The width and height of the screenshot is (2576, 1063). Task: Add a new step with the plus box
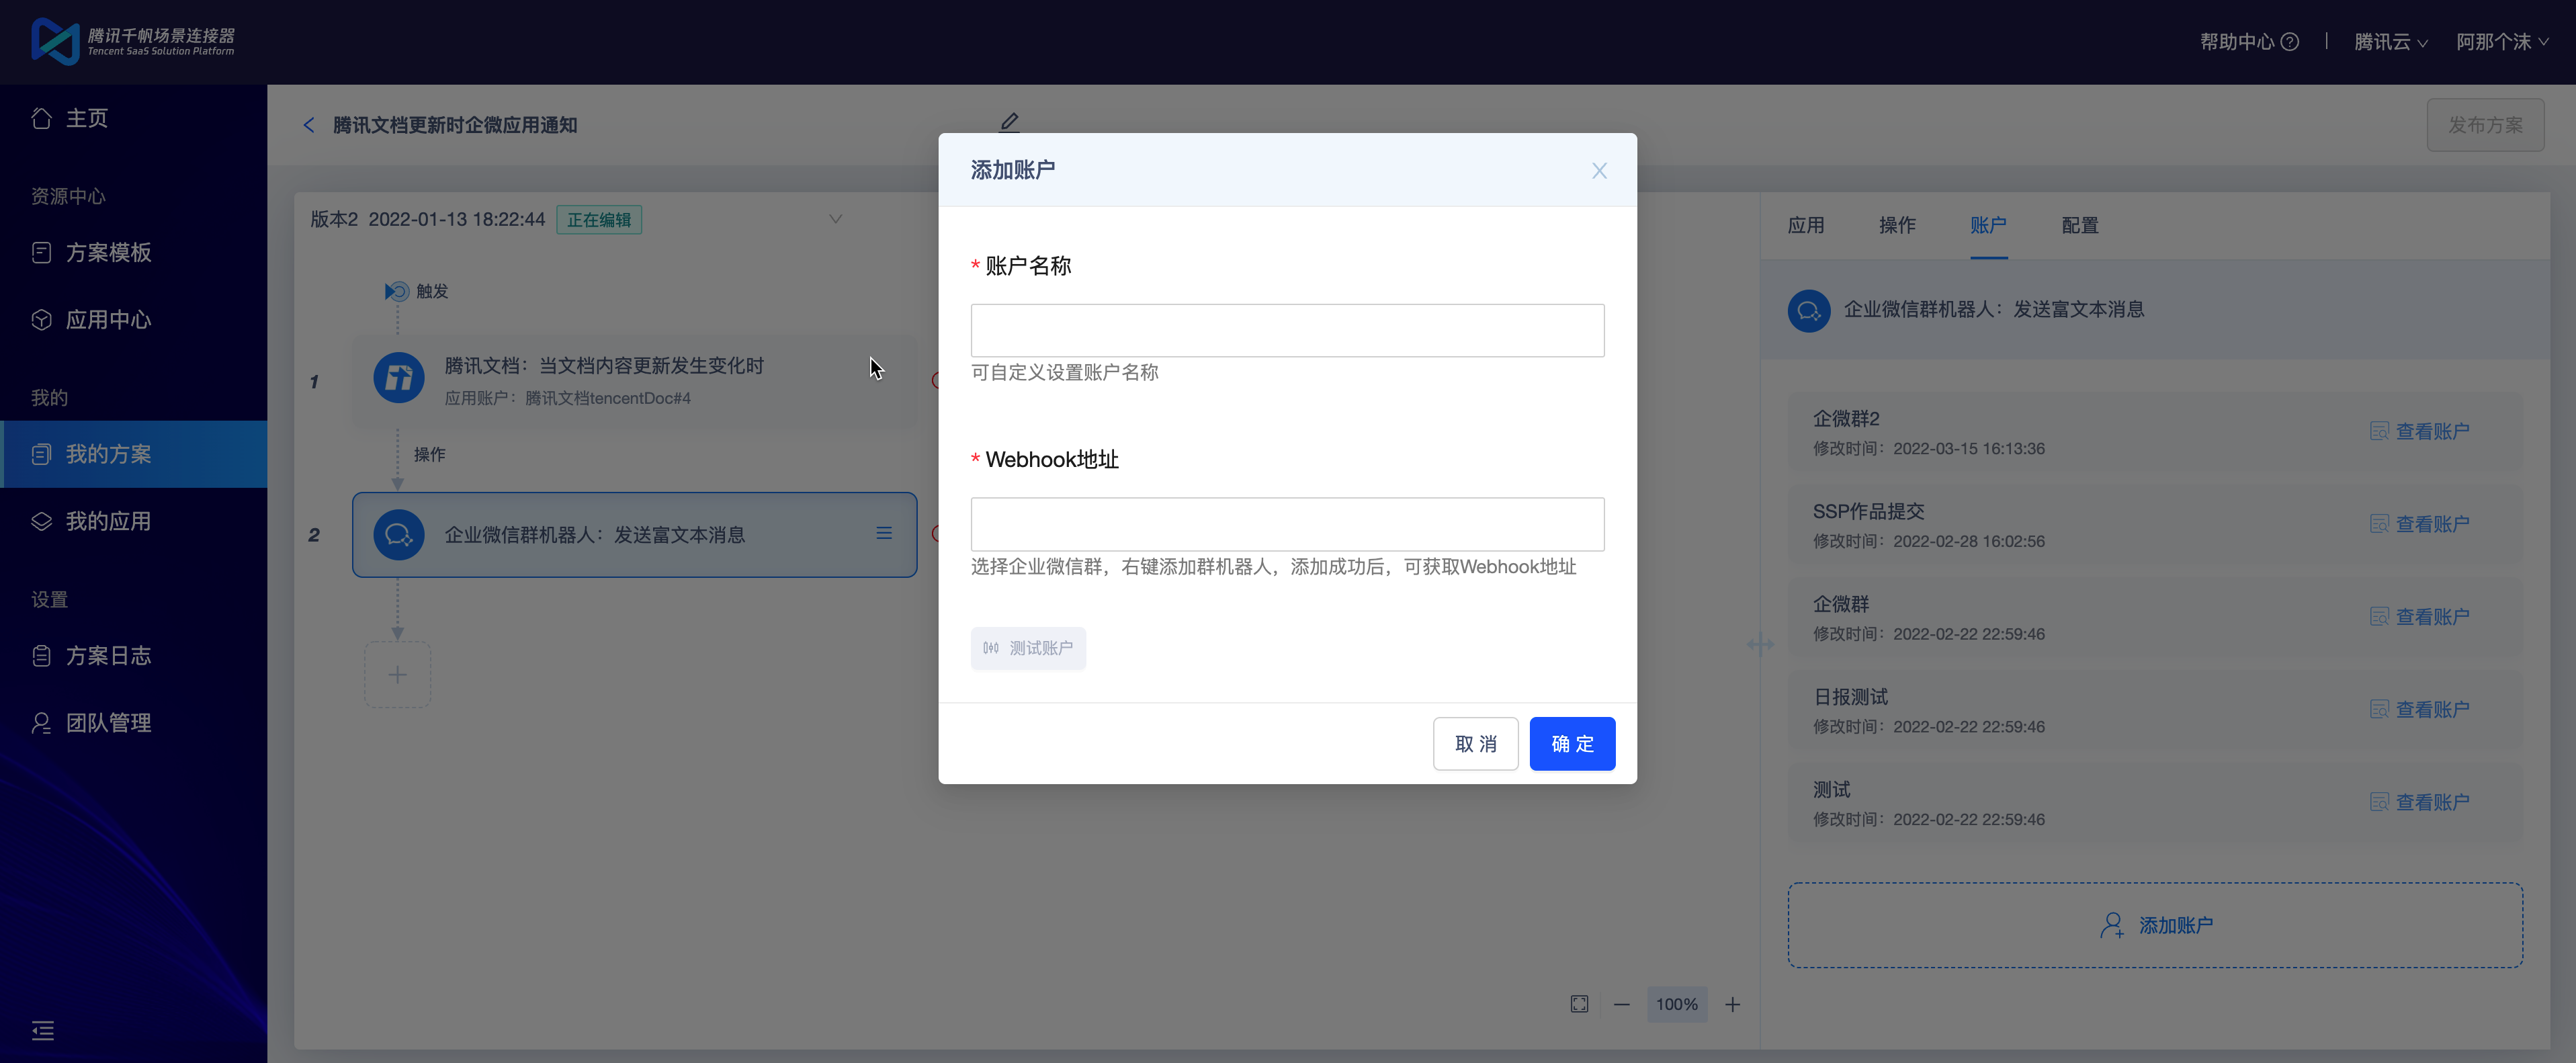[x=397, y=675]
